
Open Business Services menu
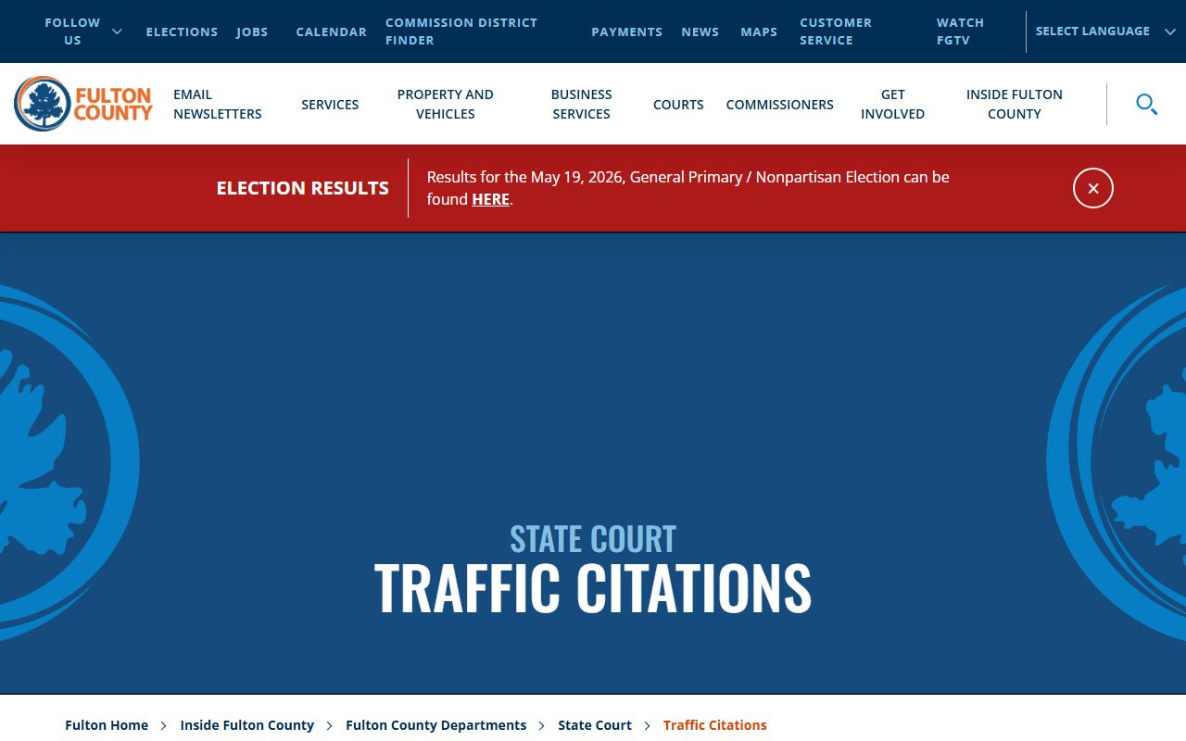(582, 104)
